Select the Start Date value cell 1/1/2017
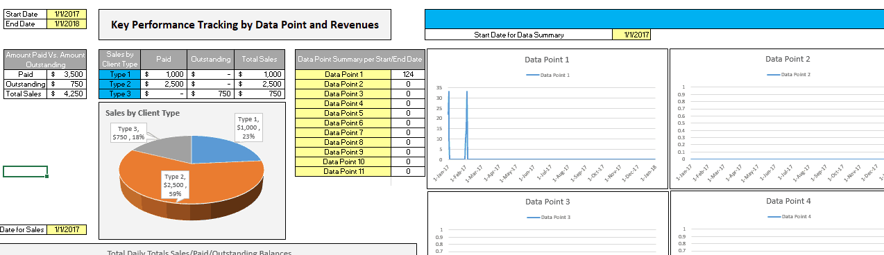884x255 pixels. [67, 14]
